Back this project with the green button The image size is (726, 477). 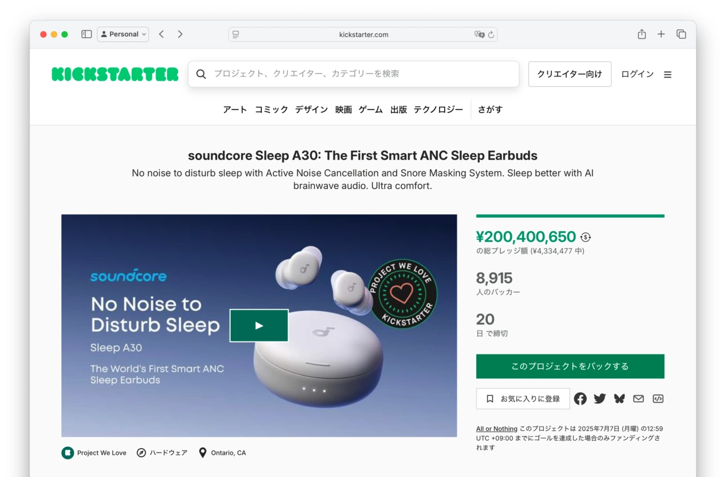(570, 366)
